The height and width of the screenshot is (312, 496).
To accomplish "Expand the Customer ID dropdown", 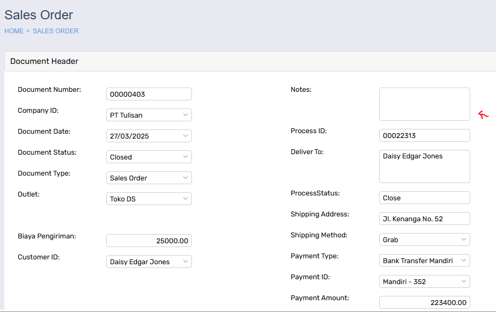I will point(149,262).
